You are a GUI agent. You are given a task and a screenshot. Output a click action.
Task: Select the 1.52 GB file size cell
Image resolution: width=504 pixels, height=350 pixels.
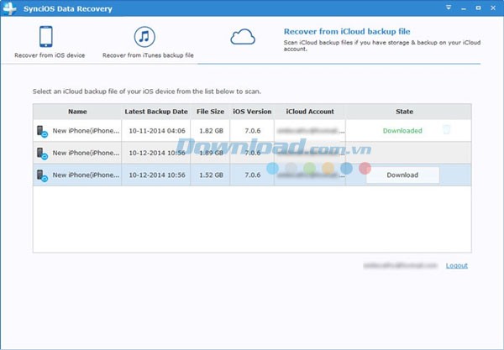coord(211,175)
